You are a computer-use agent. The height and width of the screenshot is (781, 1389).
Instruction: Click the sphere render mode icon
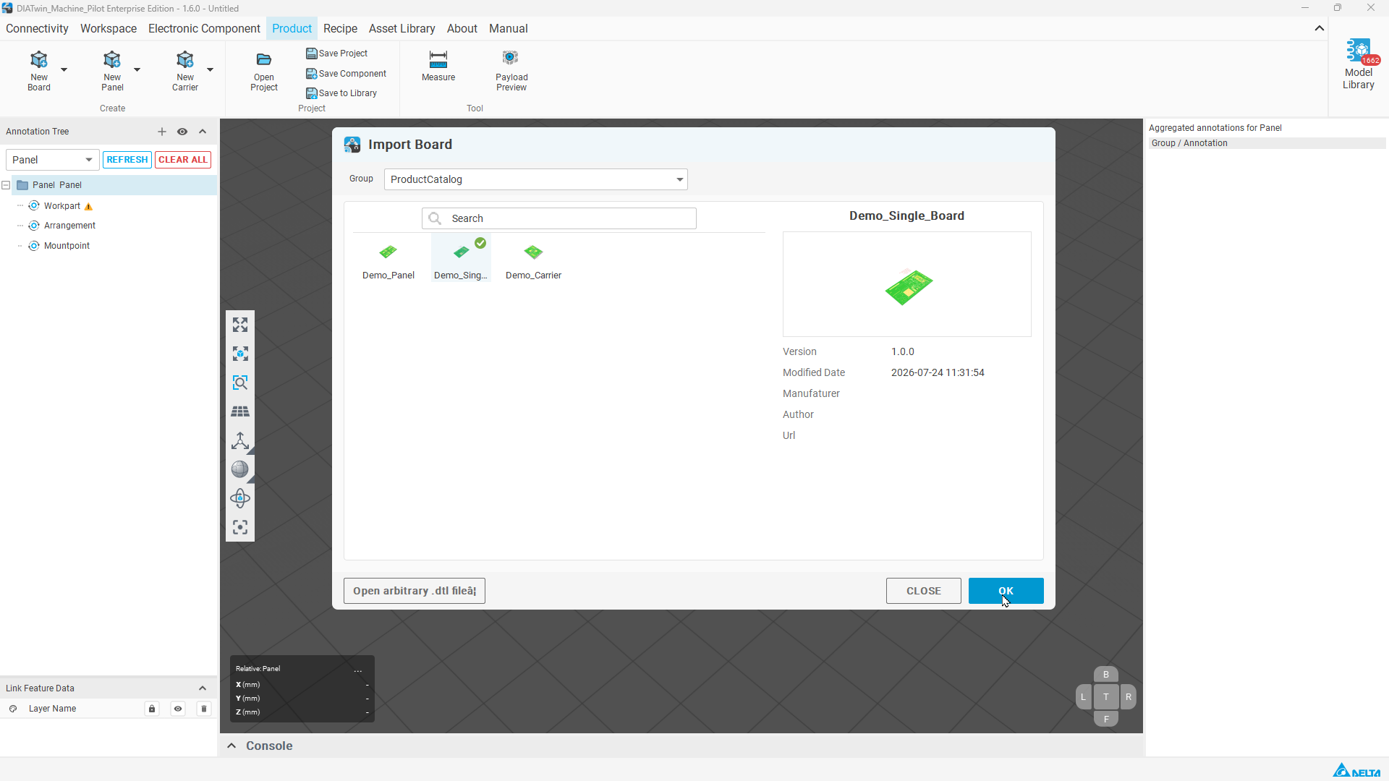tap(240, 469)
